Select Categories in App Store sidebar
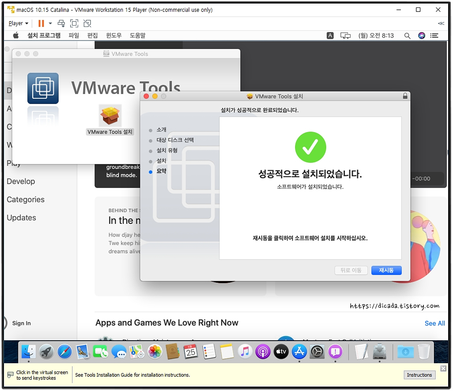 point(26,200)
